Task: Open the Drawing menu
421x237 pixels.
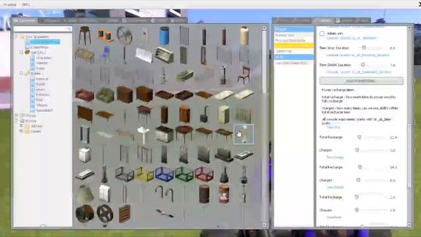Action: pyautogui.click(x=10, y=5)
